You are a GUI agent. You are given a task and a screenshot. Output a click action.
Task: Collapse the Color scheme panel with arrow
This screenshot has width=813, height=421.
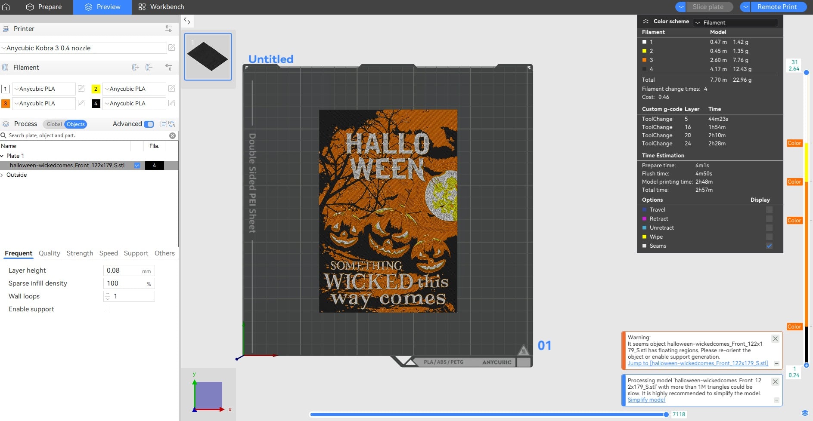coord(645,21)
